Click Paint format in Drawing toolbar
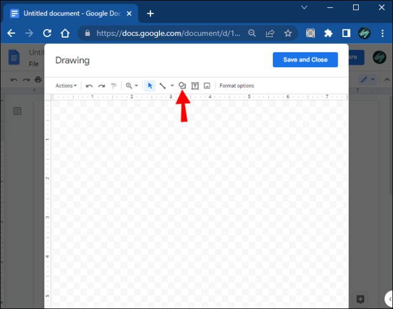This screenshot has width=393, height=309. click(114, 86)
